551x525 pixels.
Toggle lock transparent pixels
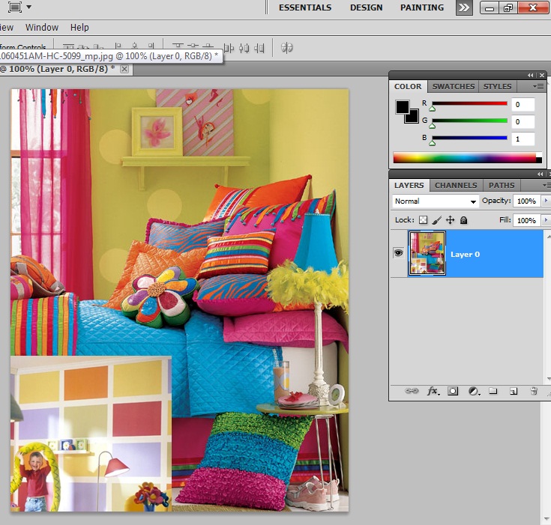tap(423, 220)
